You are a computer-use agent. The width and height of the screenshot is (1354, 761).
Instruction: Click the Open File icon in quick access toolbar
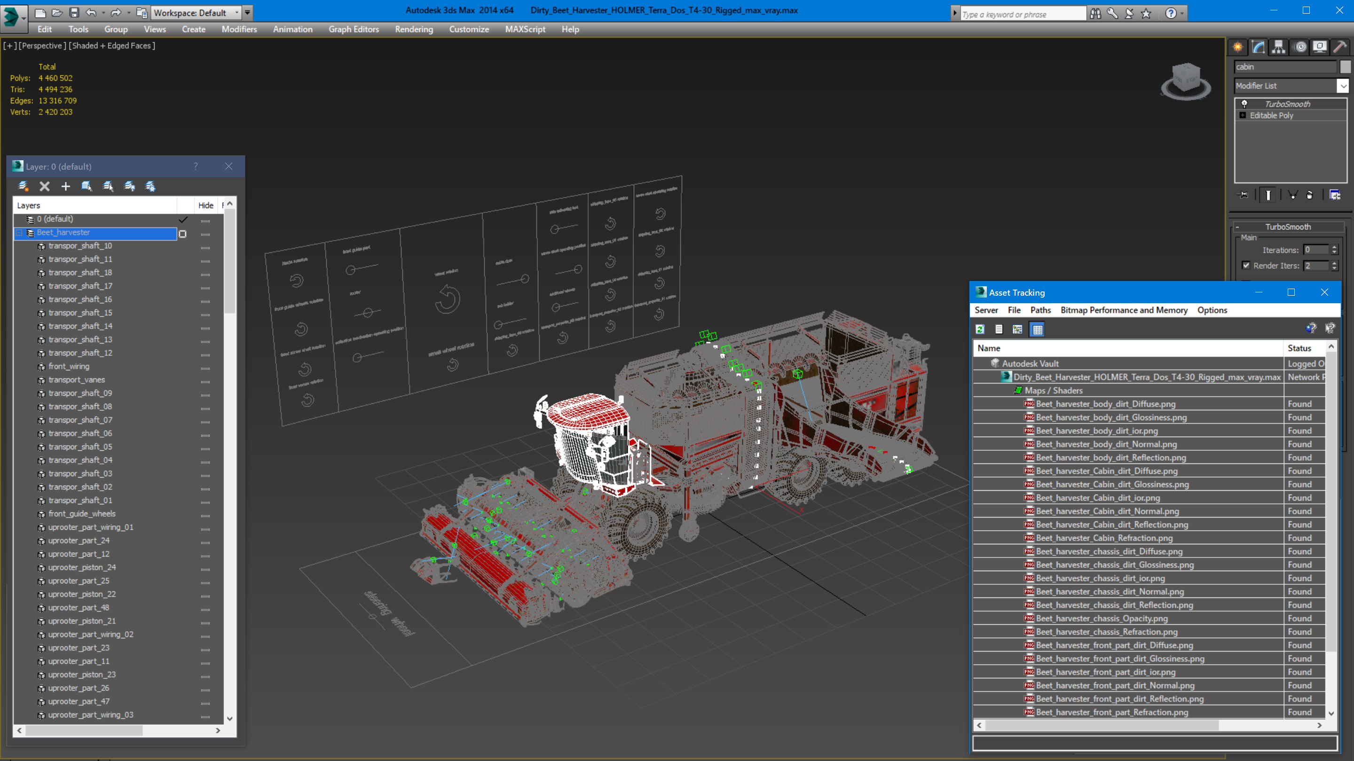[57, 13]
